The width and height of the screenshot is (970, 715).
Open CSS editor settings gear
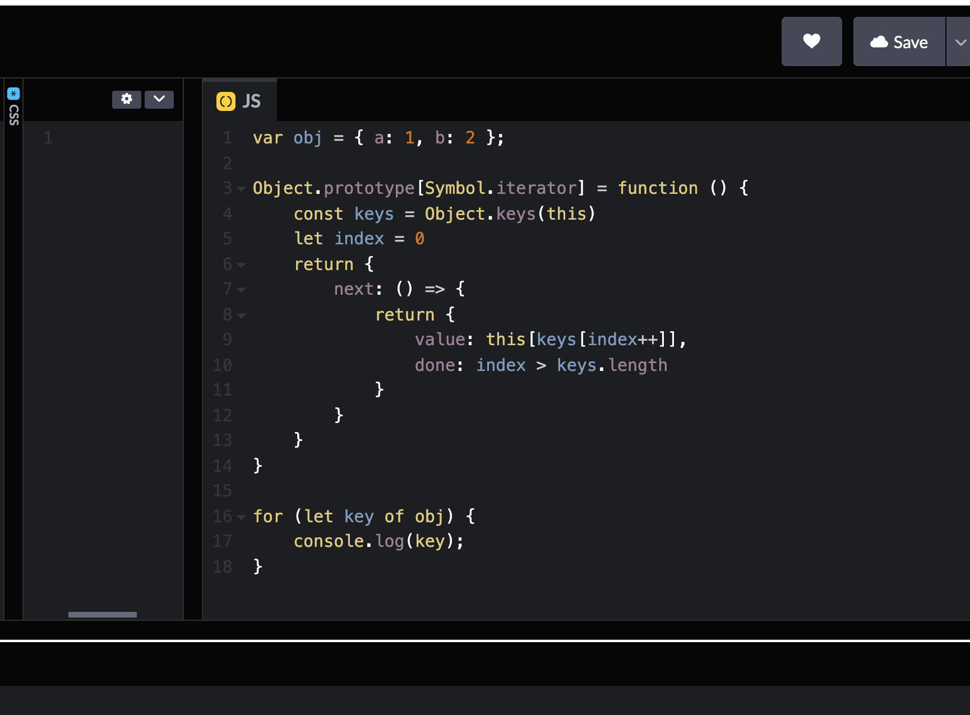point(127,99)
